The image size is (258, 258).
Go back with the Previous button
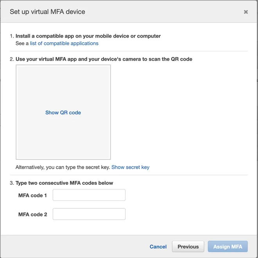point(188,247)
